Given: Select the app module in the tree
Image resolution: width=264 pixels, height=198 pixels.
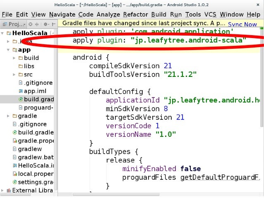Looking at the screenshot, I should [24, 50].
